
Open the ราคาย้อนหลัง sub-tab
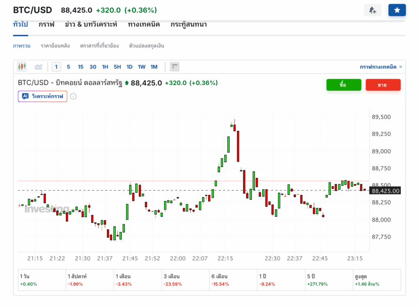coord(55,46)
